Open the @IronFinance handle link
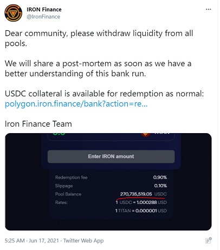220x250 pixels. coord(43,17)
